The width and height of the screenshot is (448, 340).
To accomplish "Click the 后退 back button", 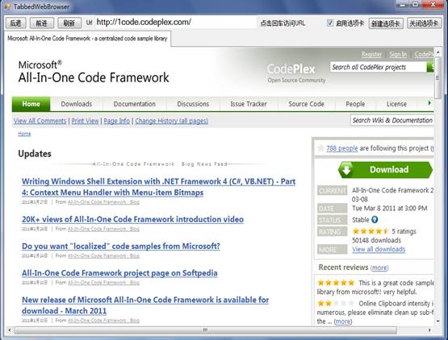I will [16, 23].
